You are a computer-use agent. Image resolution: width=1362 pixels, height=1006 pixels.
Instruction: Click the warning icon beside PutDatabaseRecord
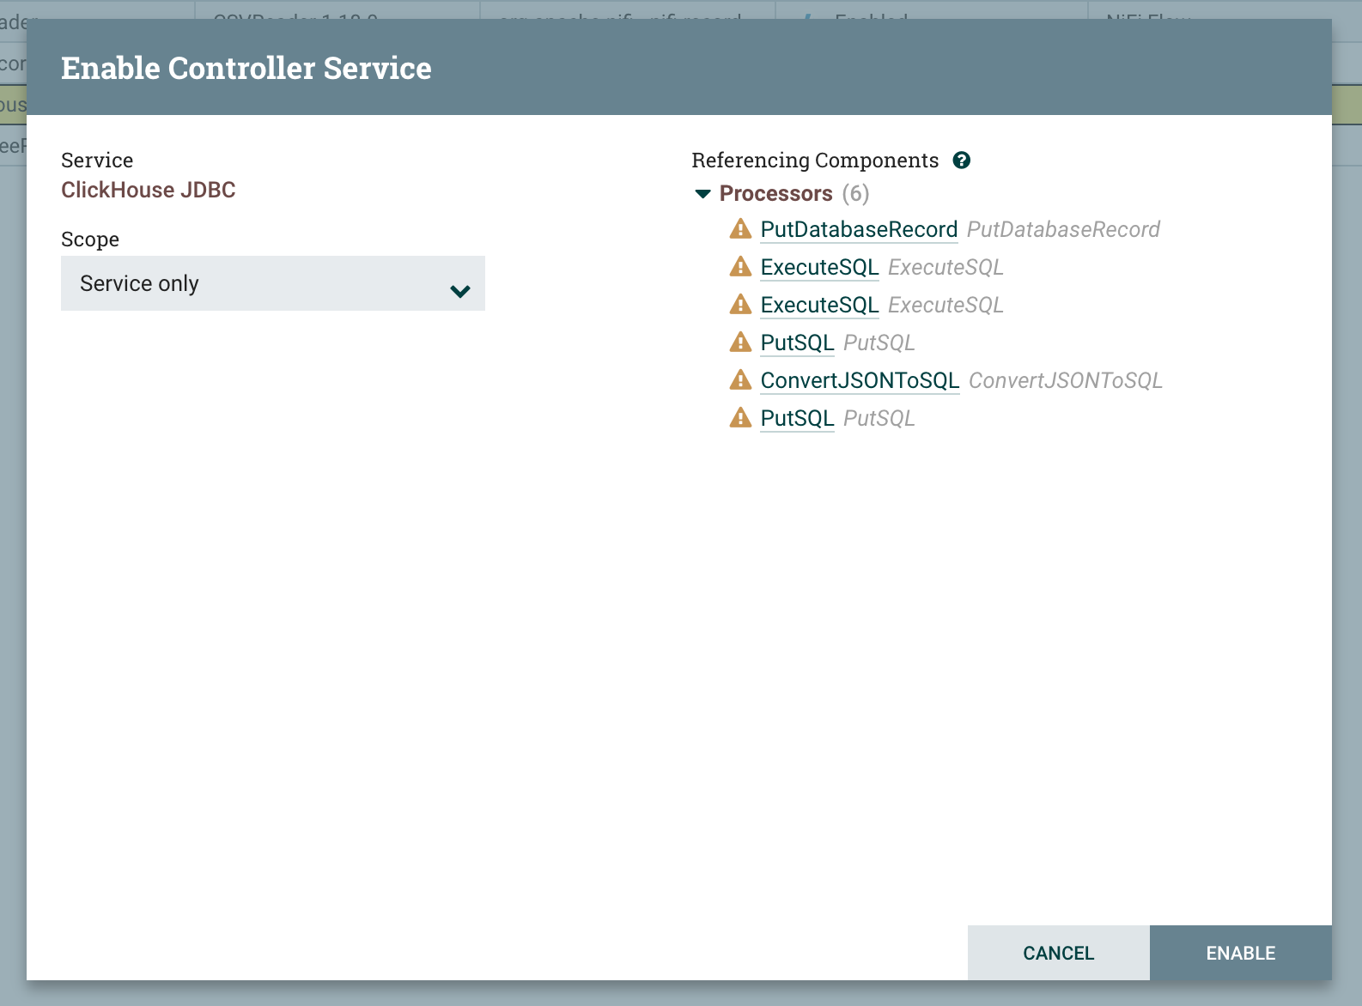[740, 229]
